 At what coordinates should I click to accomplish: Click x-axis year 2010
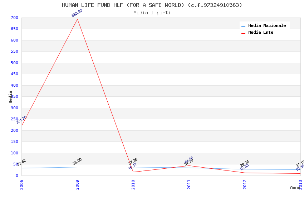[133, 184]
